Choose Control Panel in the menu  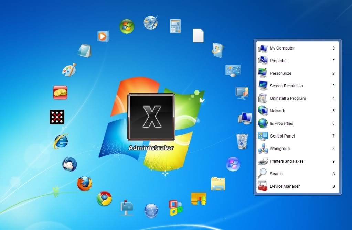tap(297, 136)
